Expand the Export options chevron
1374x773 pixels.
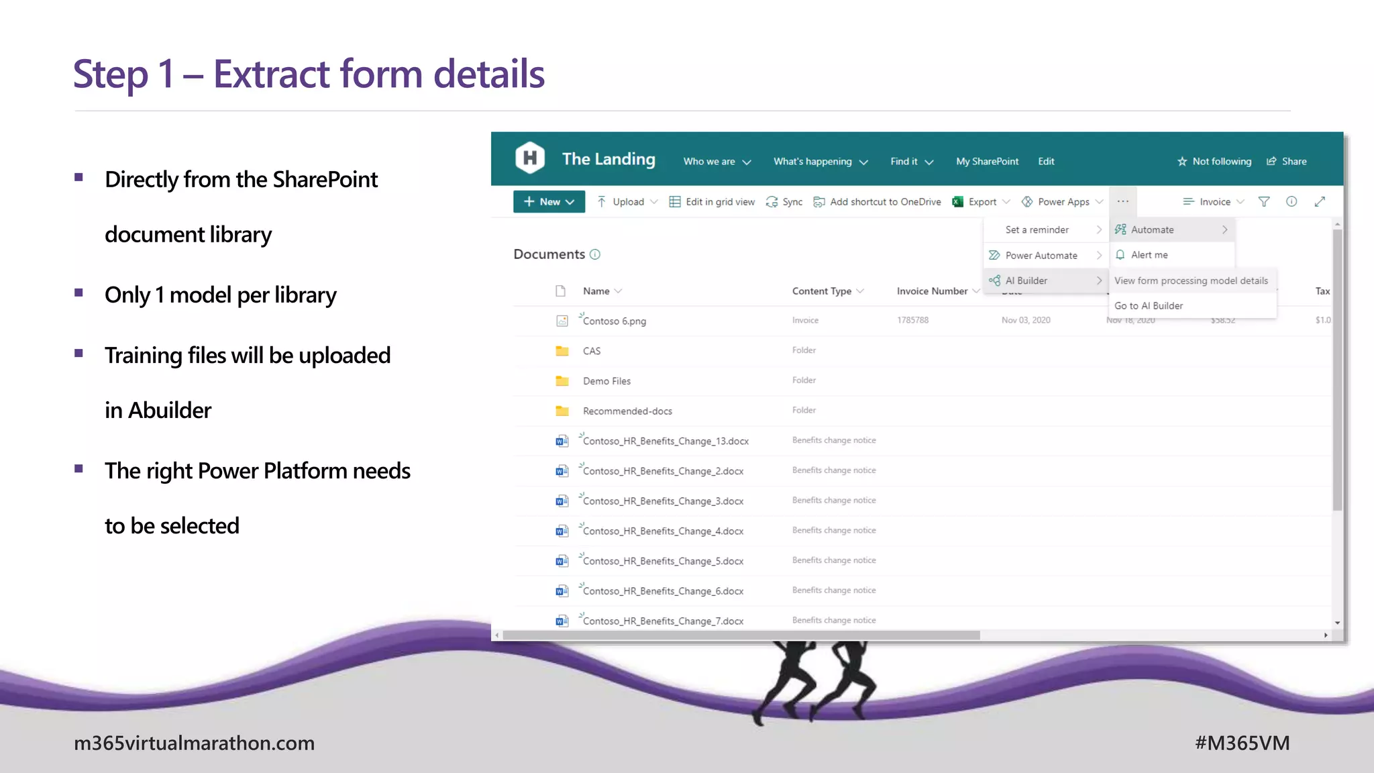coord(1006,202)
